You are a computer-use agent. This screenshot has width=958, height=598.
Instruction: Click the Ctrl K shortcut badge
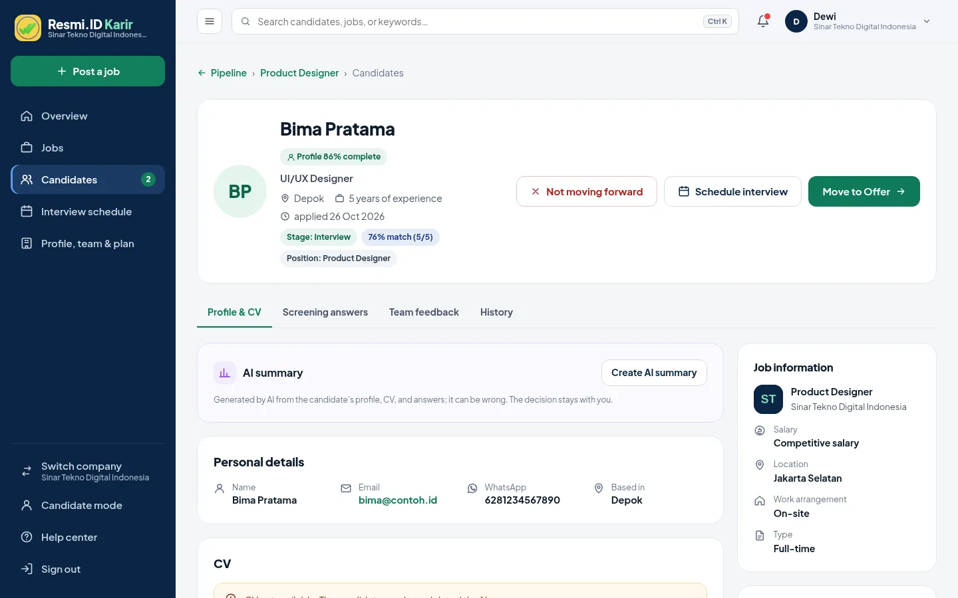[x=717, y=21]
